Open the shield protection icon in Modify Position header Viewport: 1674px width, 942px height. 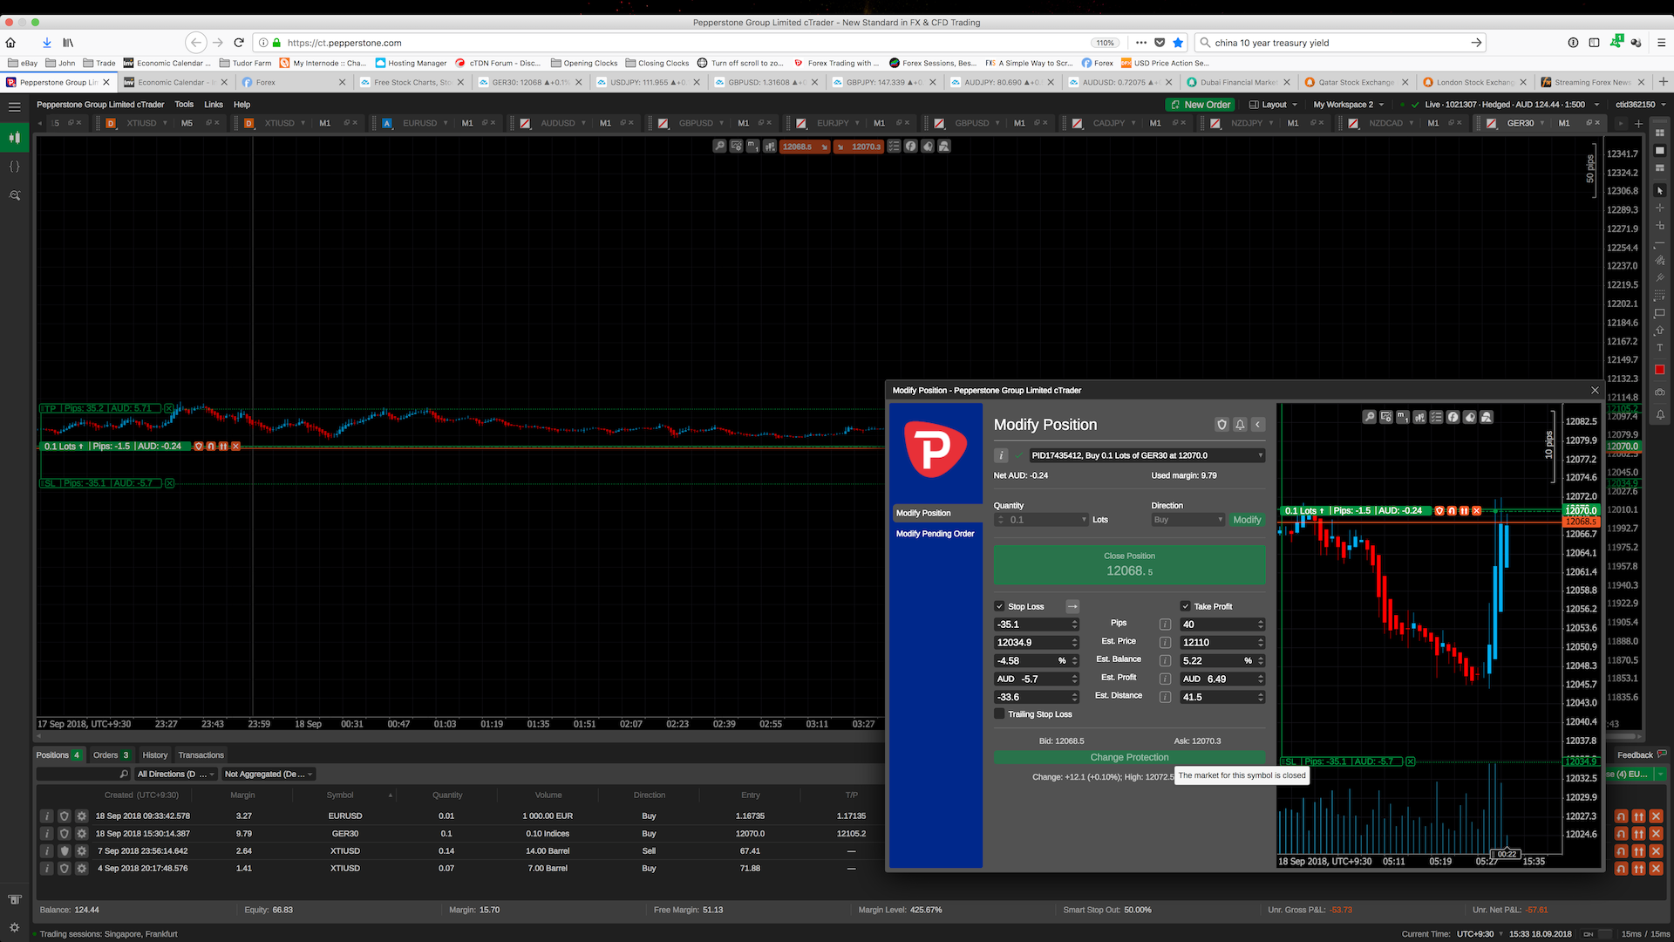click(1221, 425)
